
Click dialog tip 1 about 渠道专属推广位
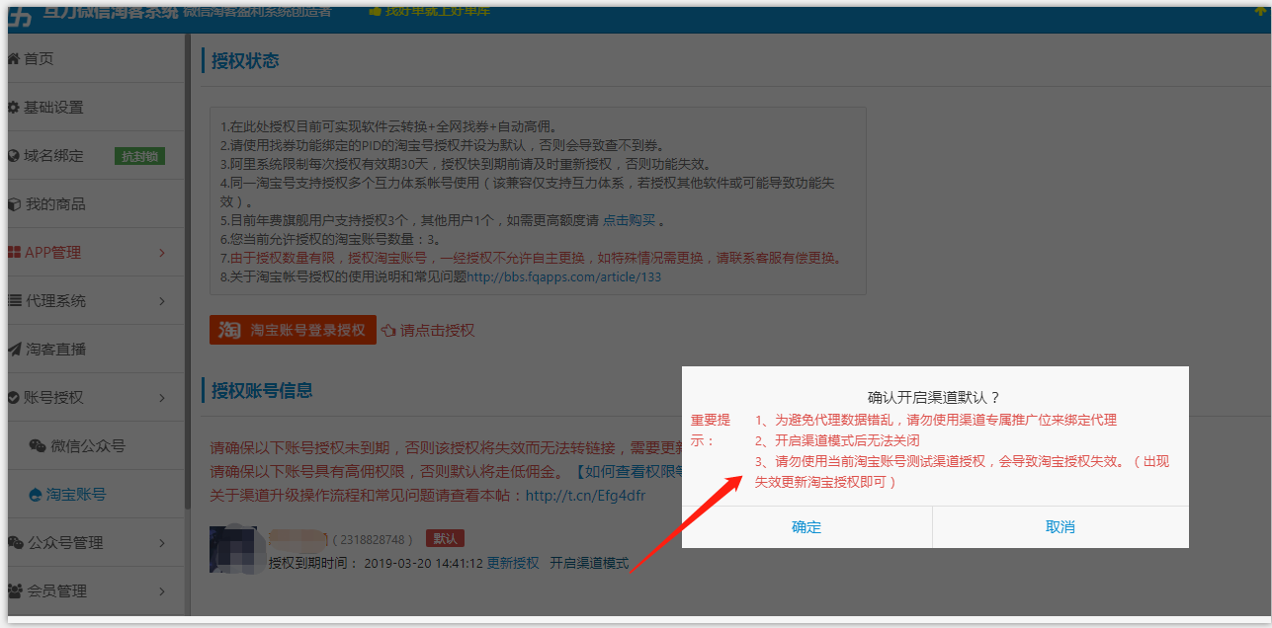pyautogui.click(x=936, y=420)
